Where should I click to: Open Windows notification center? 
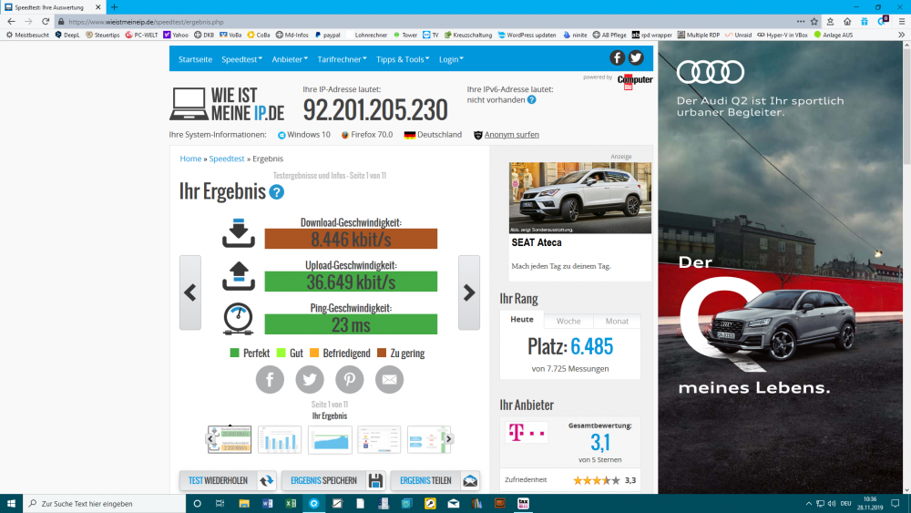(896, 503)
